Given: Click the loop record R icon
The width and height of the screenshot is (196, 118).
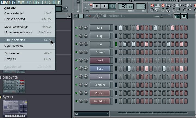Looking at the screenshot, I should click(189, 5).
